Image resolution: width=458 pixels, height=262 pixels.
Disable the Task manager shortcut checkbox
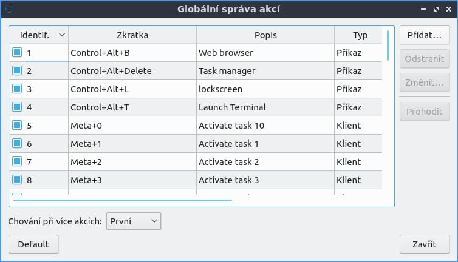click(x=17, y=71)
